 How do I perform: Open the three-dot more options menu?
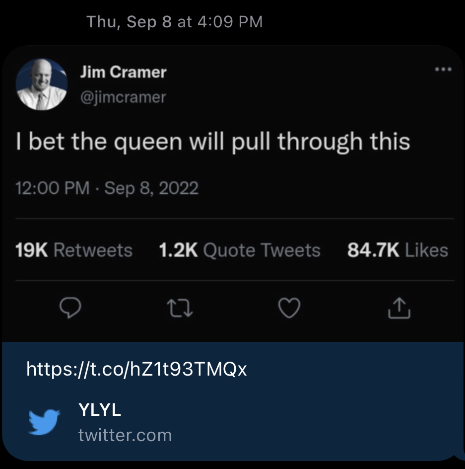[443, 70]
